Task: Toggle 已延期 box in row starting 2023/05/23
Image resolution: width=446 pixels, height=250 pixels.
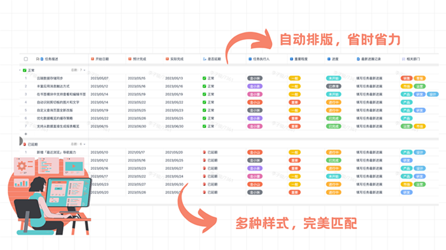Action: pos(205,184)
